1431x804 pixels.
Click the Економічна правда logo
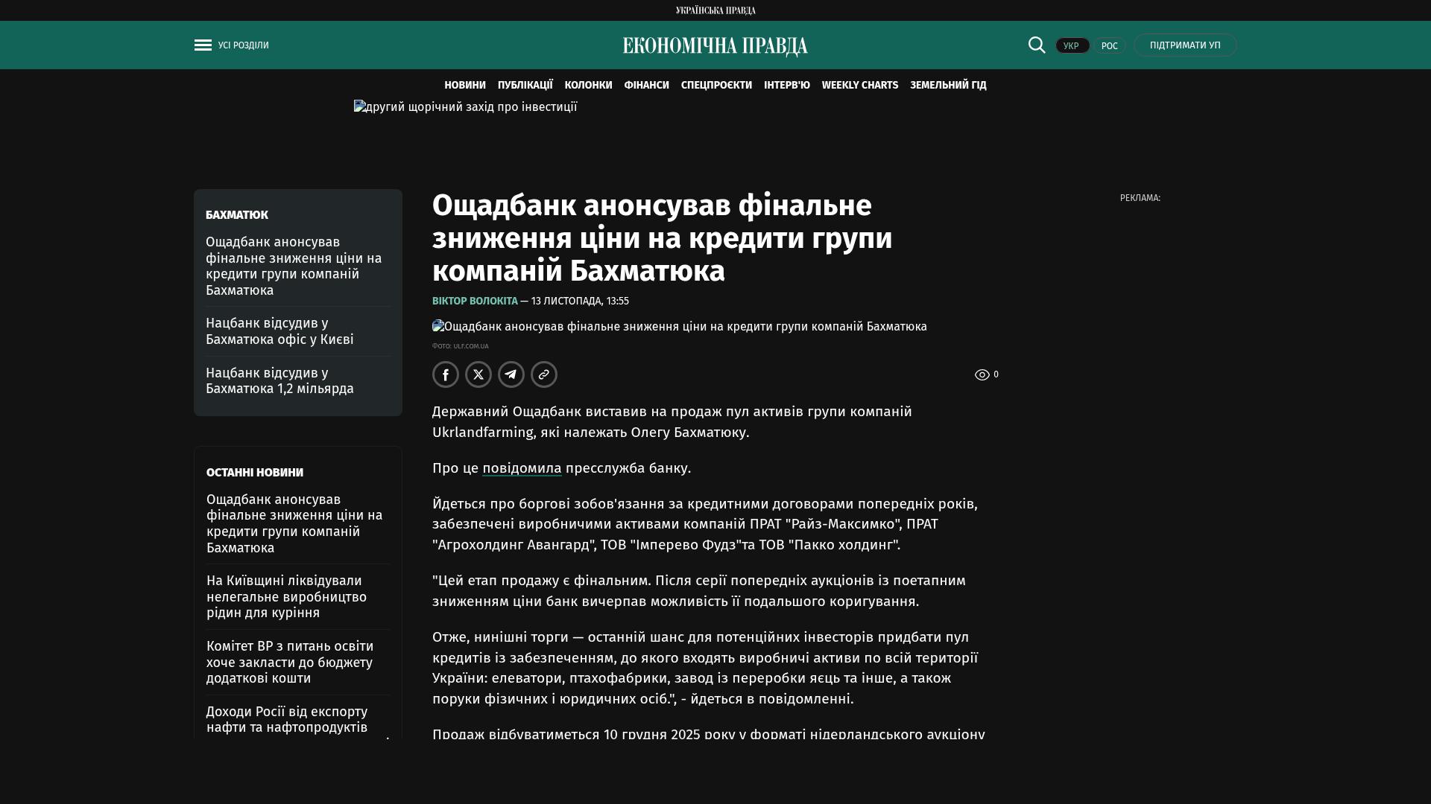tap(715, 46)
